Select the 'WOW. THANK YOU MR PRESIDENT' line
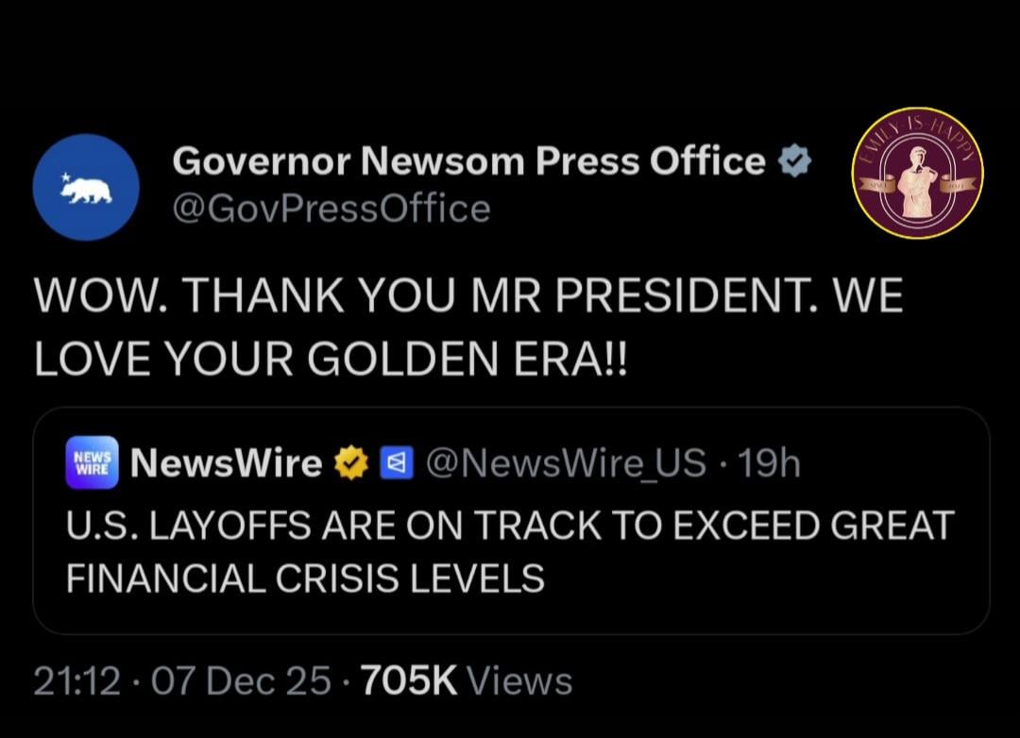This screenshot has width=1020, height=738. click(468, 299)
